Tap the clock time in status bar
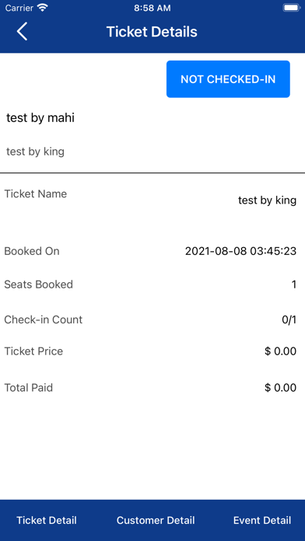 152,8
